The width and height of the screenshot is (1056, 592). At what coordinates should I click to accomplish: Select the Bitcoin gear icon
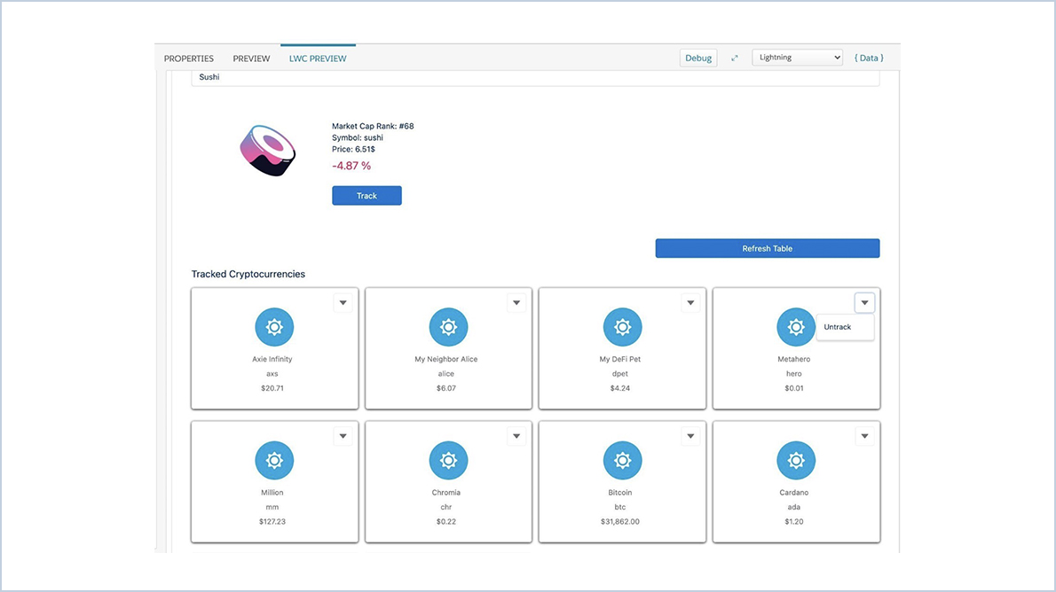621,460
